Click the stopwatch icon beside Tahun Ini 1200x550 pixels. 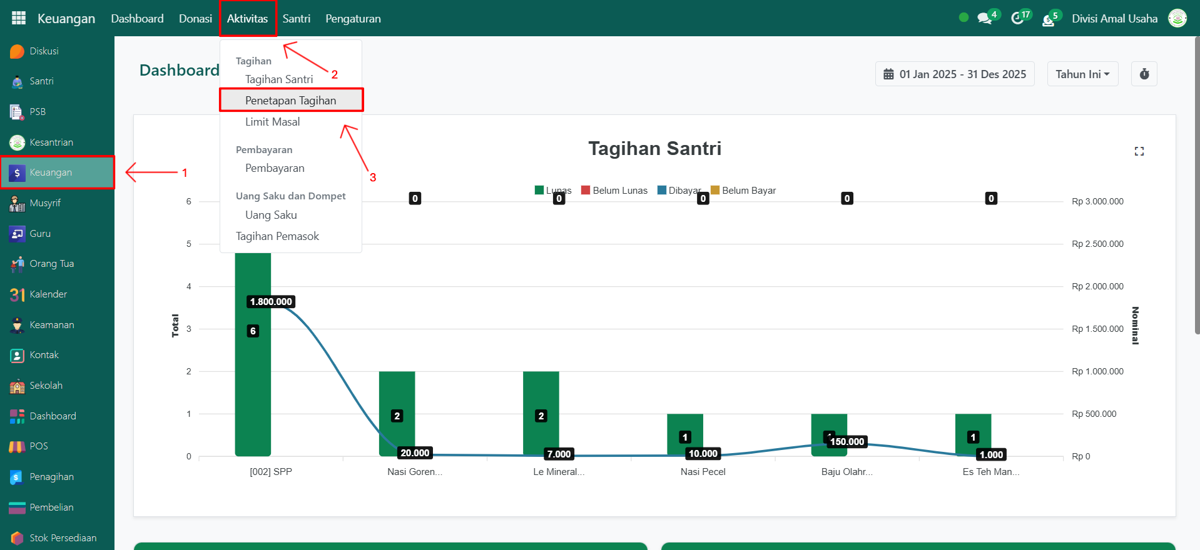tap(1144, 74)
